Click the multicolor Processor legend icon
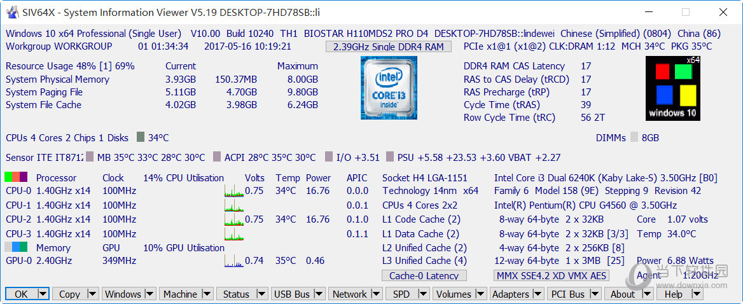 click(x=17, y=177)
